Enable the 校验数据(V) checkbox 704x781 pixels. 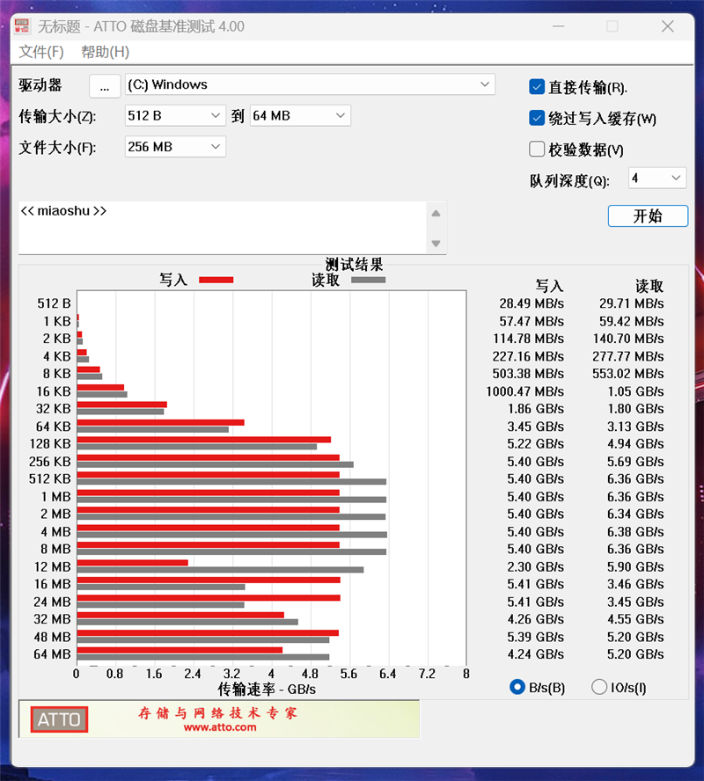coord(537,149)
